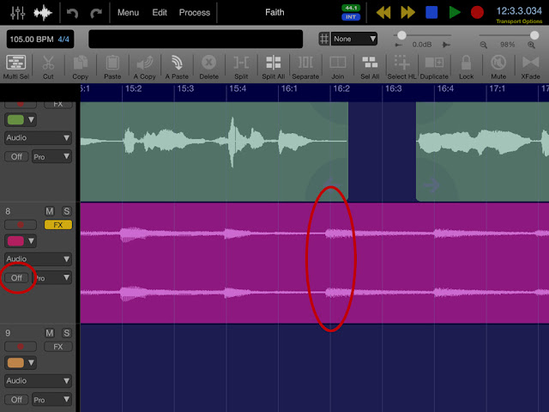Click the Paste clipboard icon
The width and height of the screenshot is (549, 412).
coord(112,67)
